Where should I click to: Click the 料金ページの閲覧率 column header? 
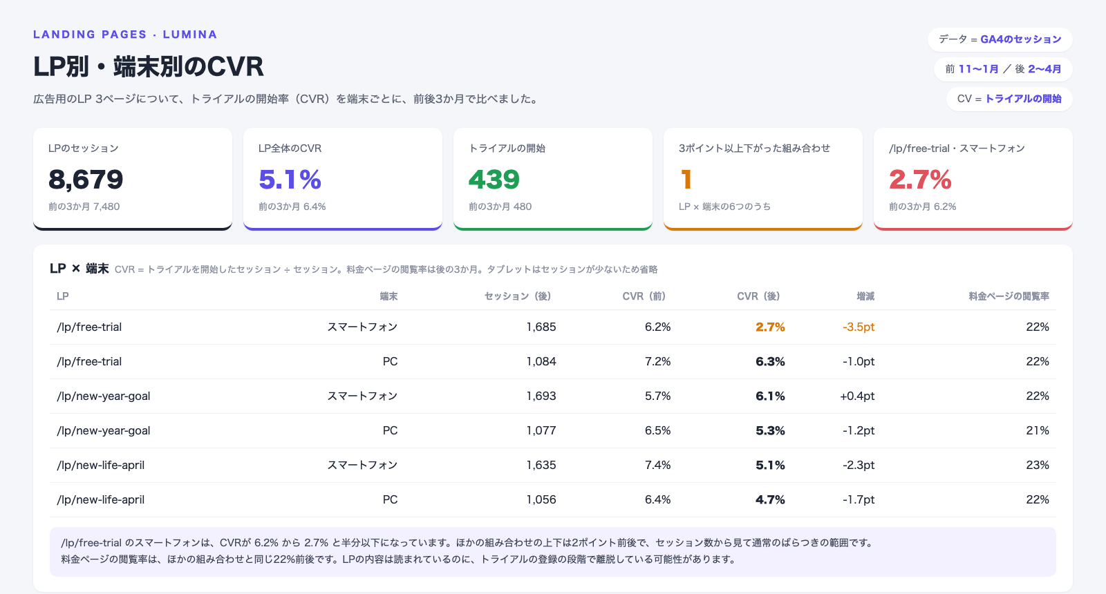click(x=1009, y=296)
